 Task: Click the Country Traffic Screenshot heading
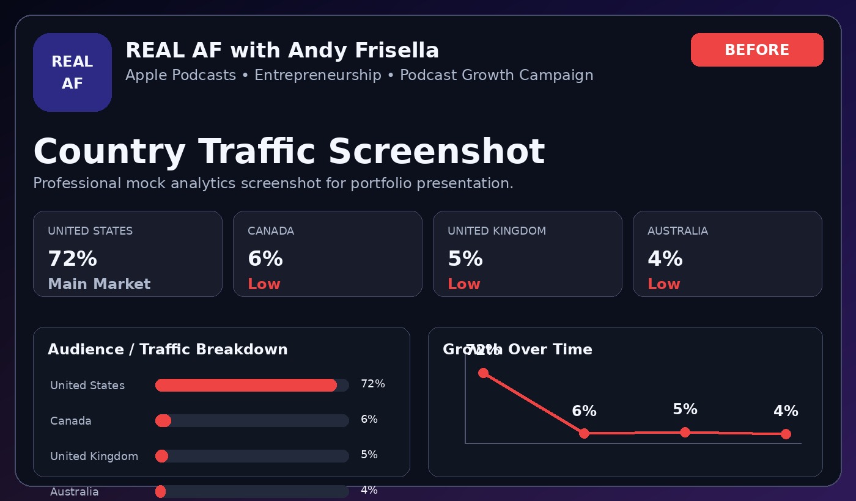[x=289, y=152]
